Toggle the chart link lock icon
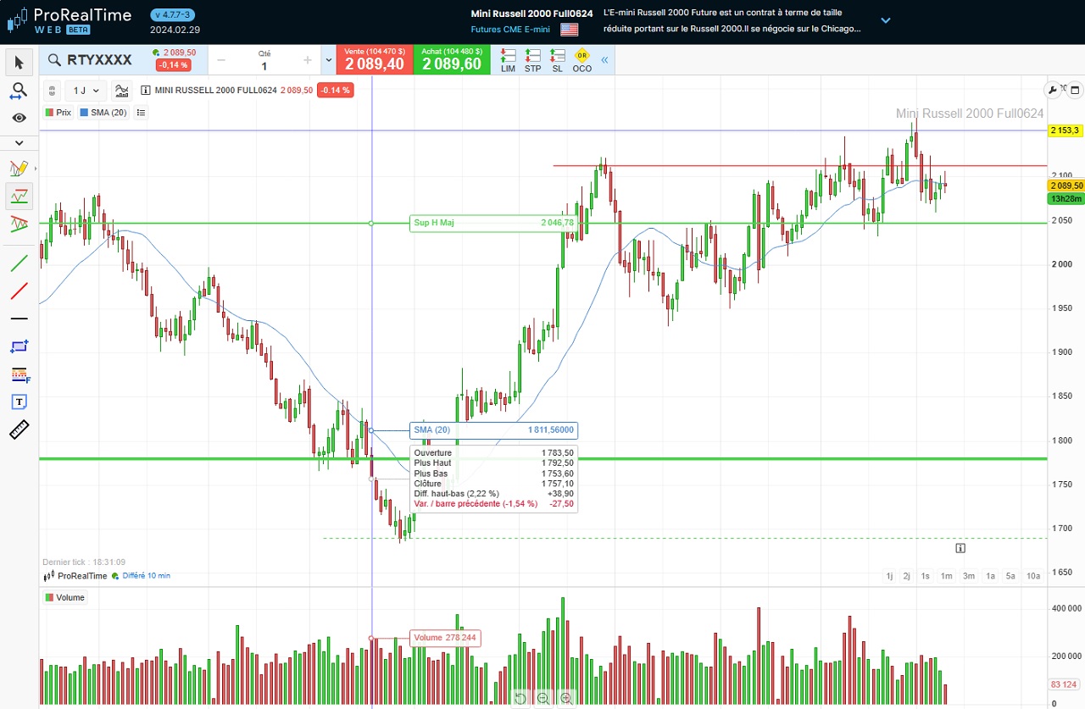This screenshot has height=709, width=1085. point(51,90)
